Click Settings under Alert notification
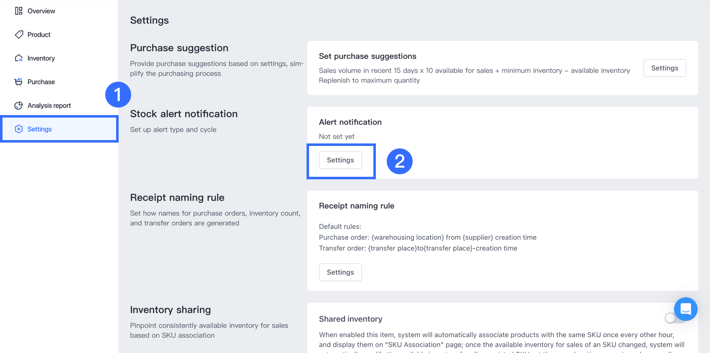 click(x=340, y=160)
